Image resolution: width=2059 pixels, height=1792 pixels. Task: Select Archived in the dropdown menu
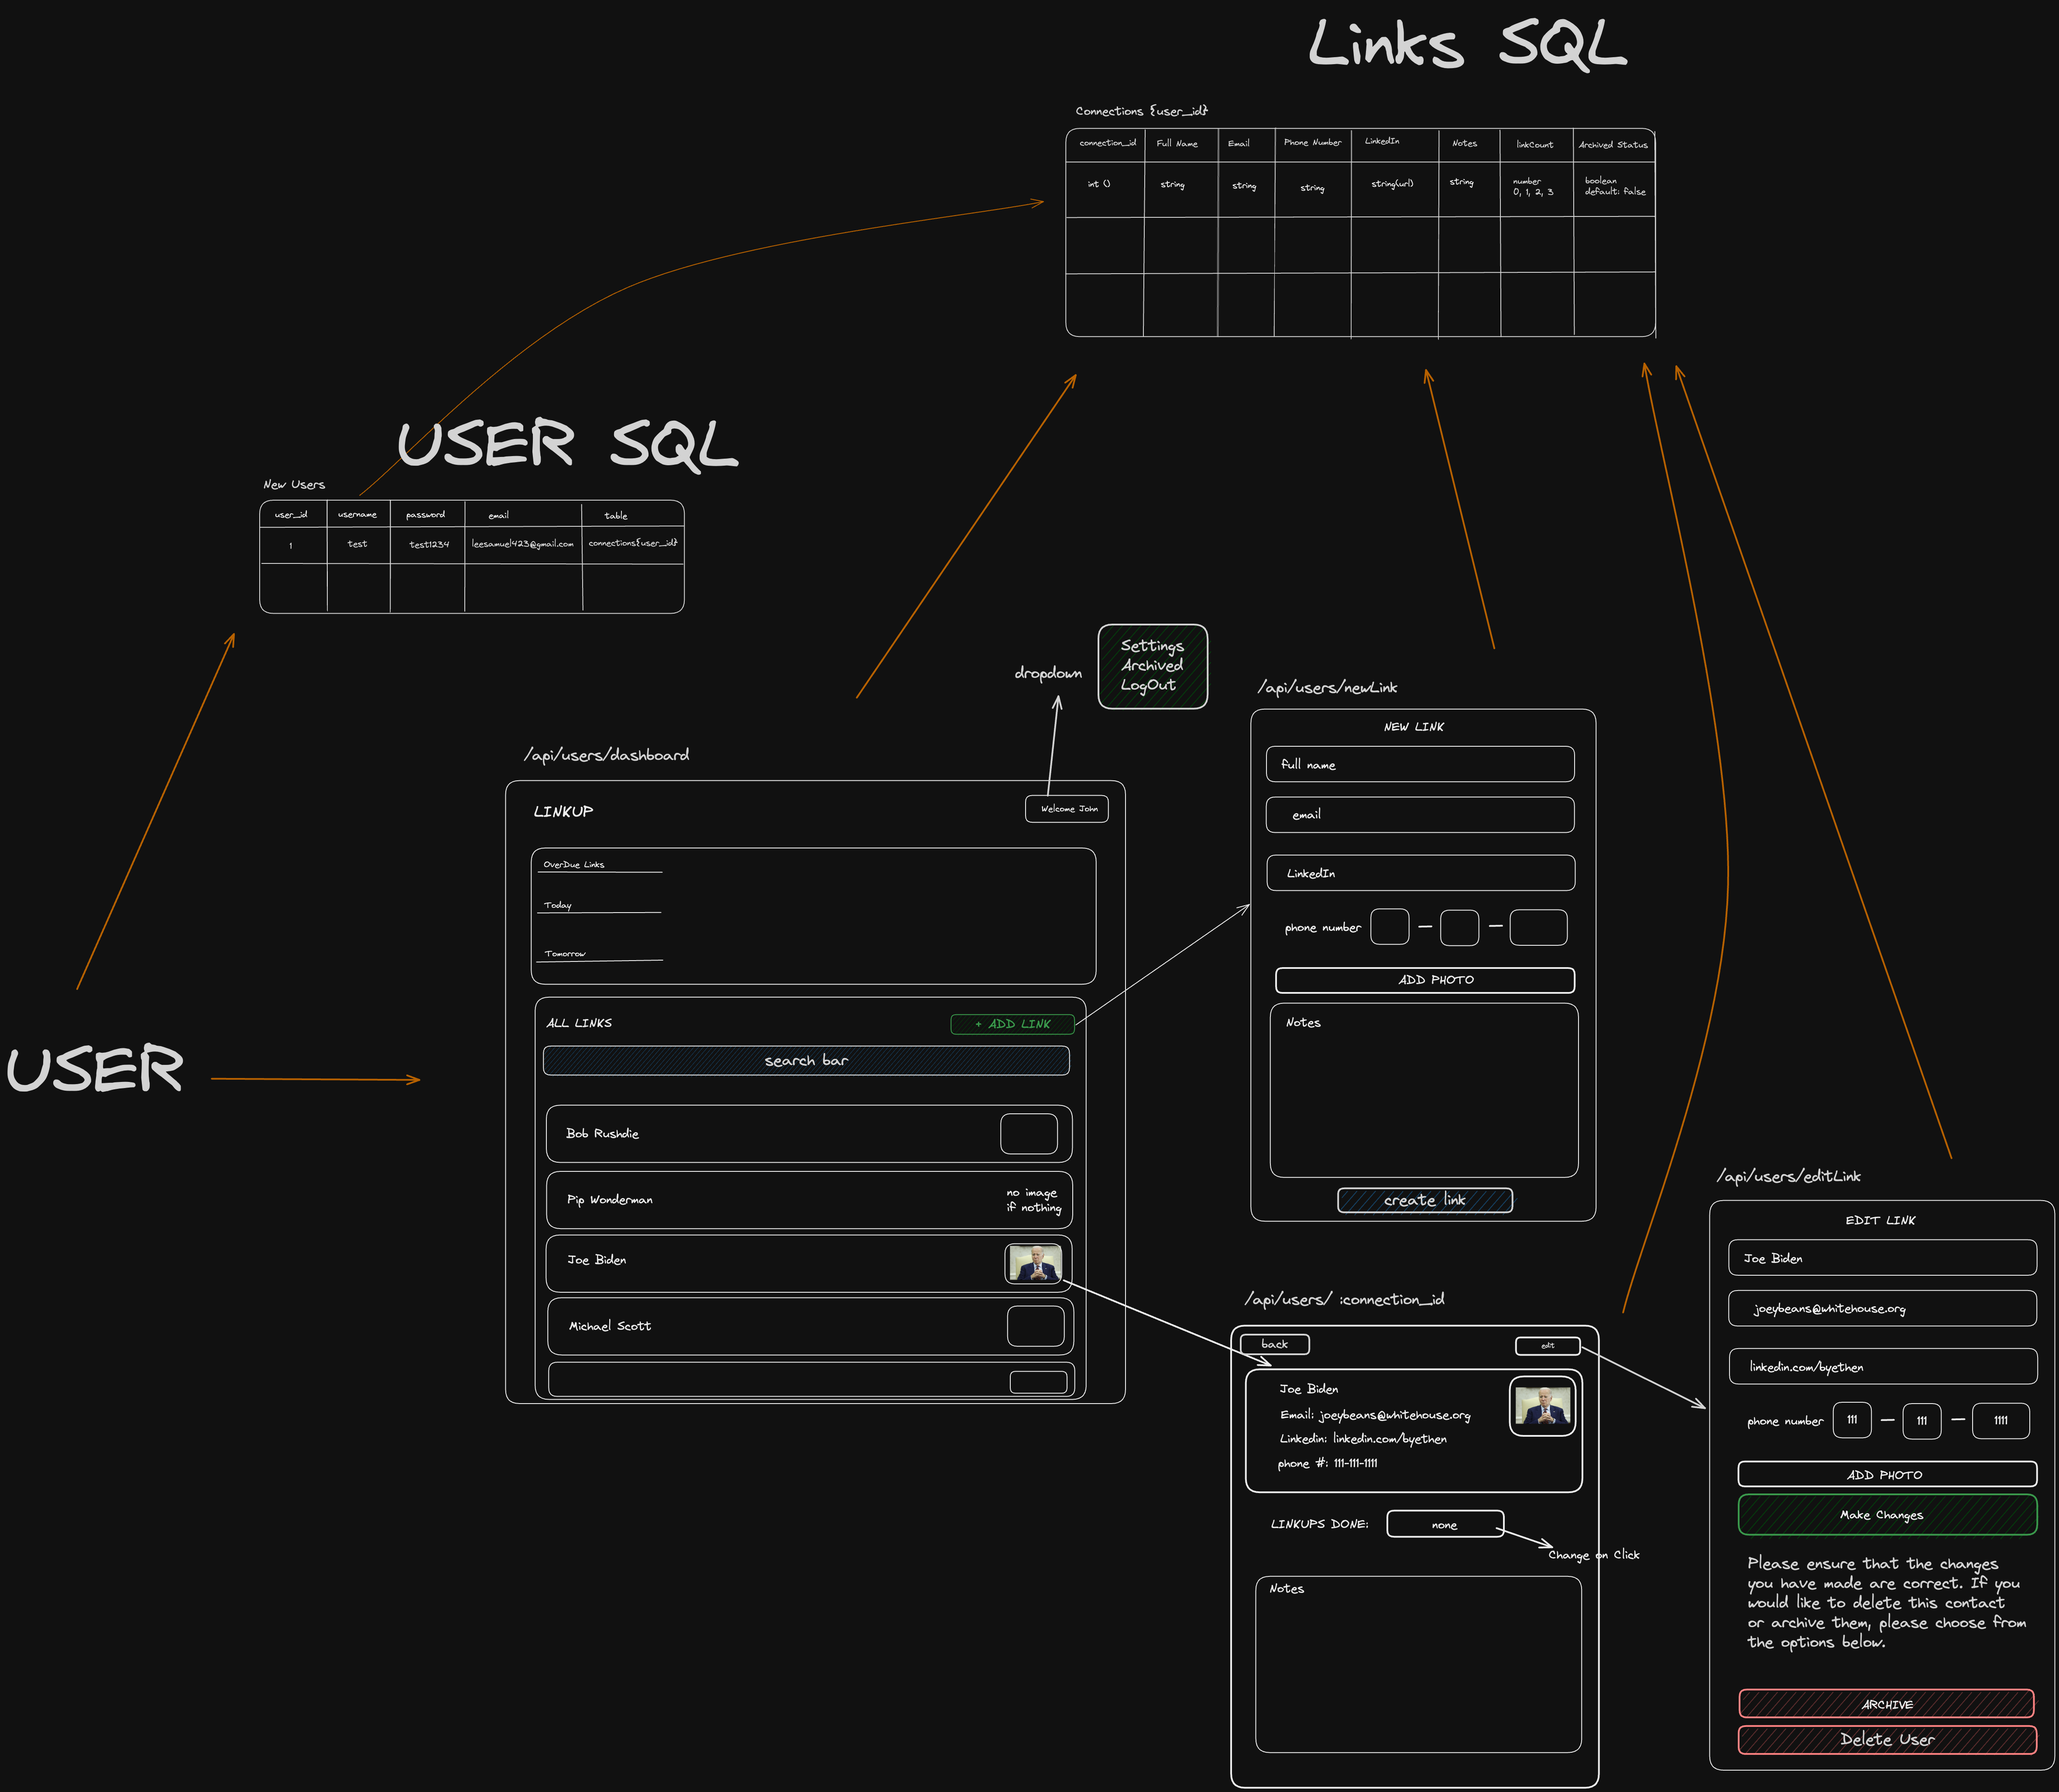(x=1152, y=665)
